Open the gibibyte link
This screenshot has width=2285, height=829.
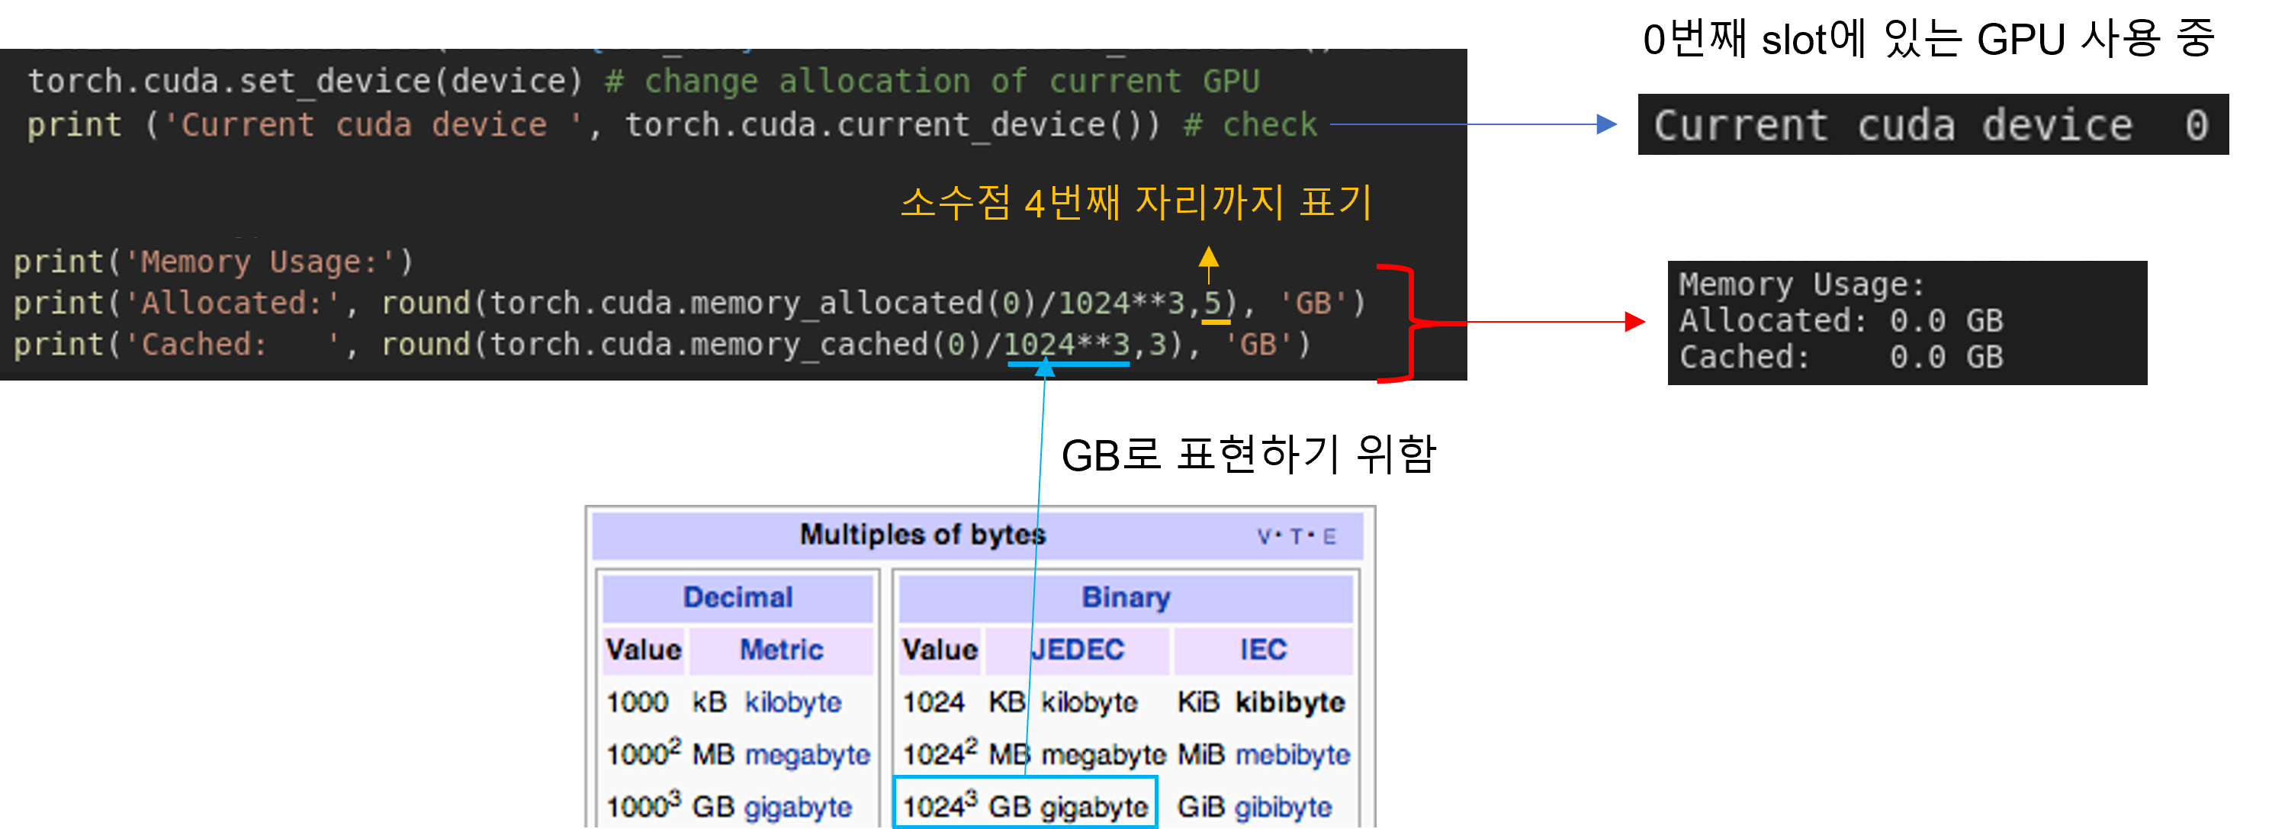pyautogui.click(x=1283, y=807)
